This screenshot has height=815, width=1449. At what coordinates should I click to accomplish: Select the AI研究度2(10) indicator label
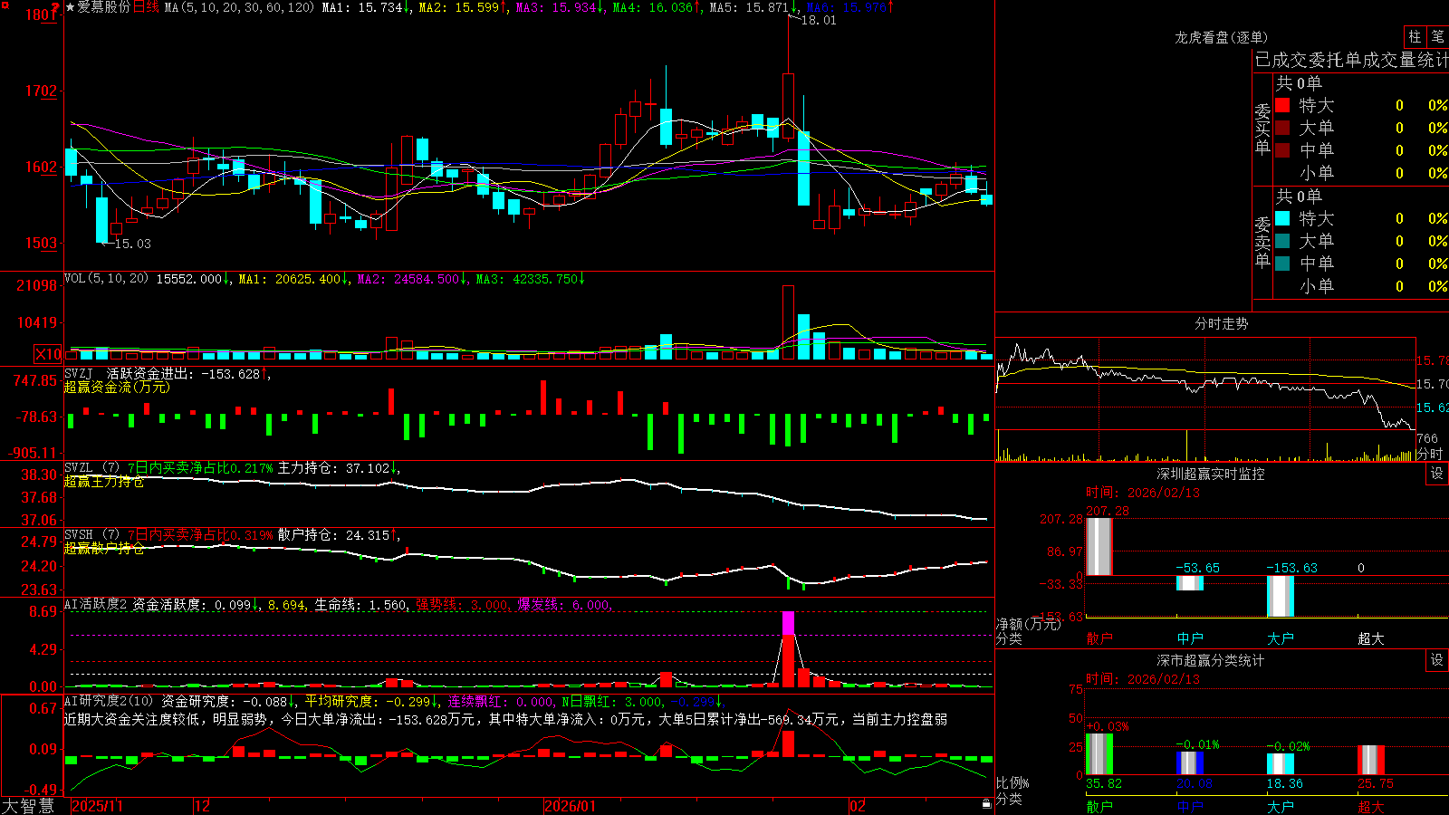point(109,701)
